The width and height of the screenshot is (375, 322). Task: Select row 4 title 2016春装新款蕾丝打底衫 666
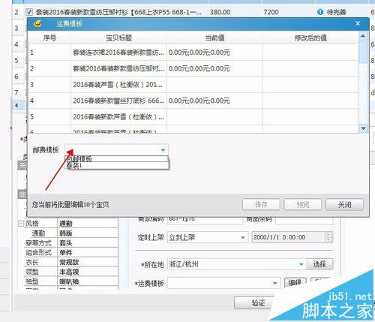coord(118,101)
